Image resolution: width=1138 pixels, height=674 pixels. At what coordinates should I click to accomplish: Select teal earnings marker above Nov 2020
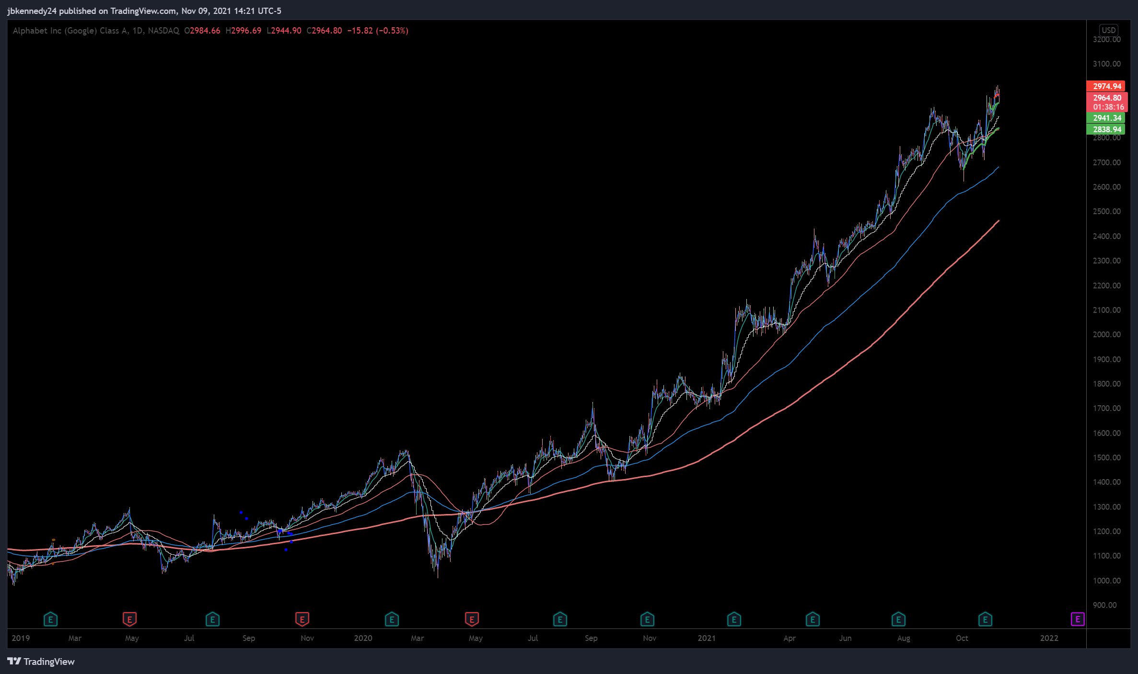click(647, 619)
